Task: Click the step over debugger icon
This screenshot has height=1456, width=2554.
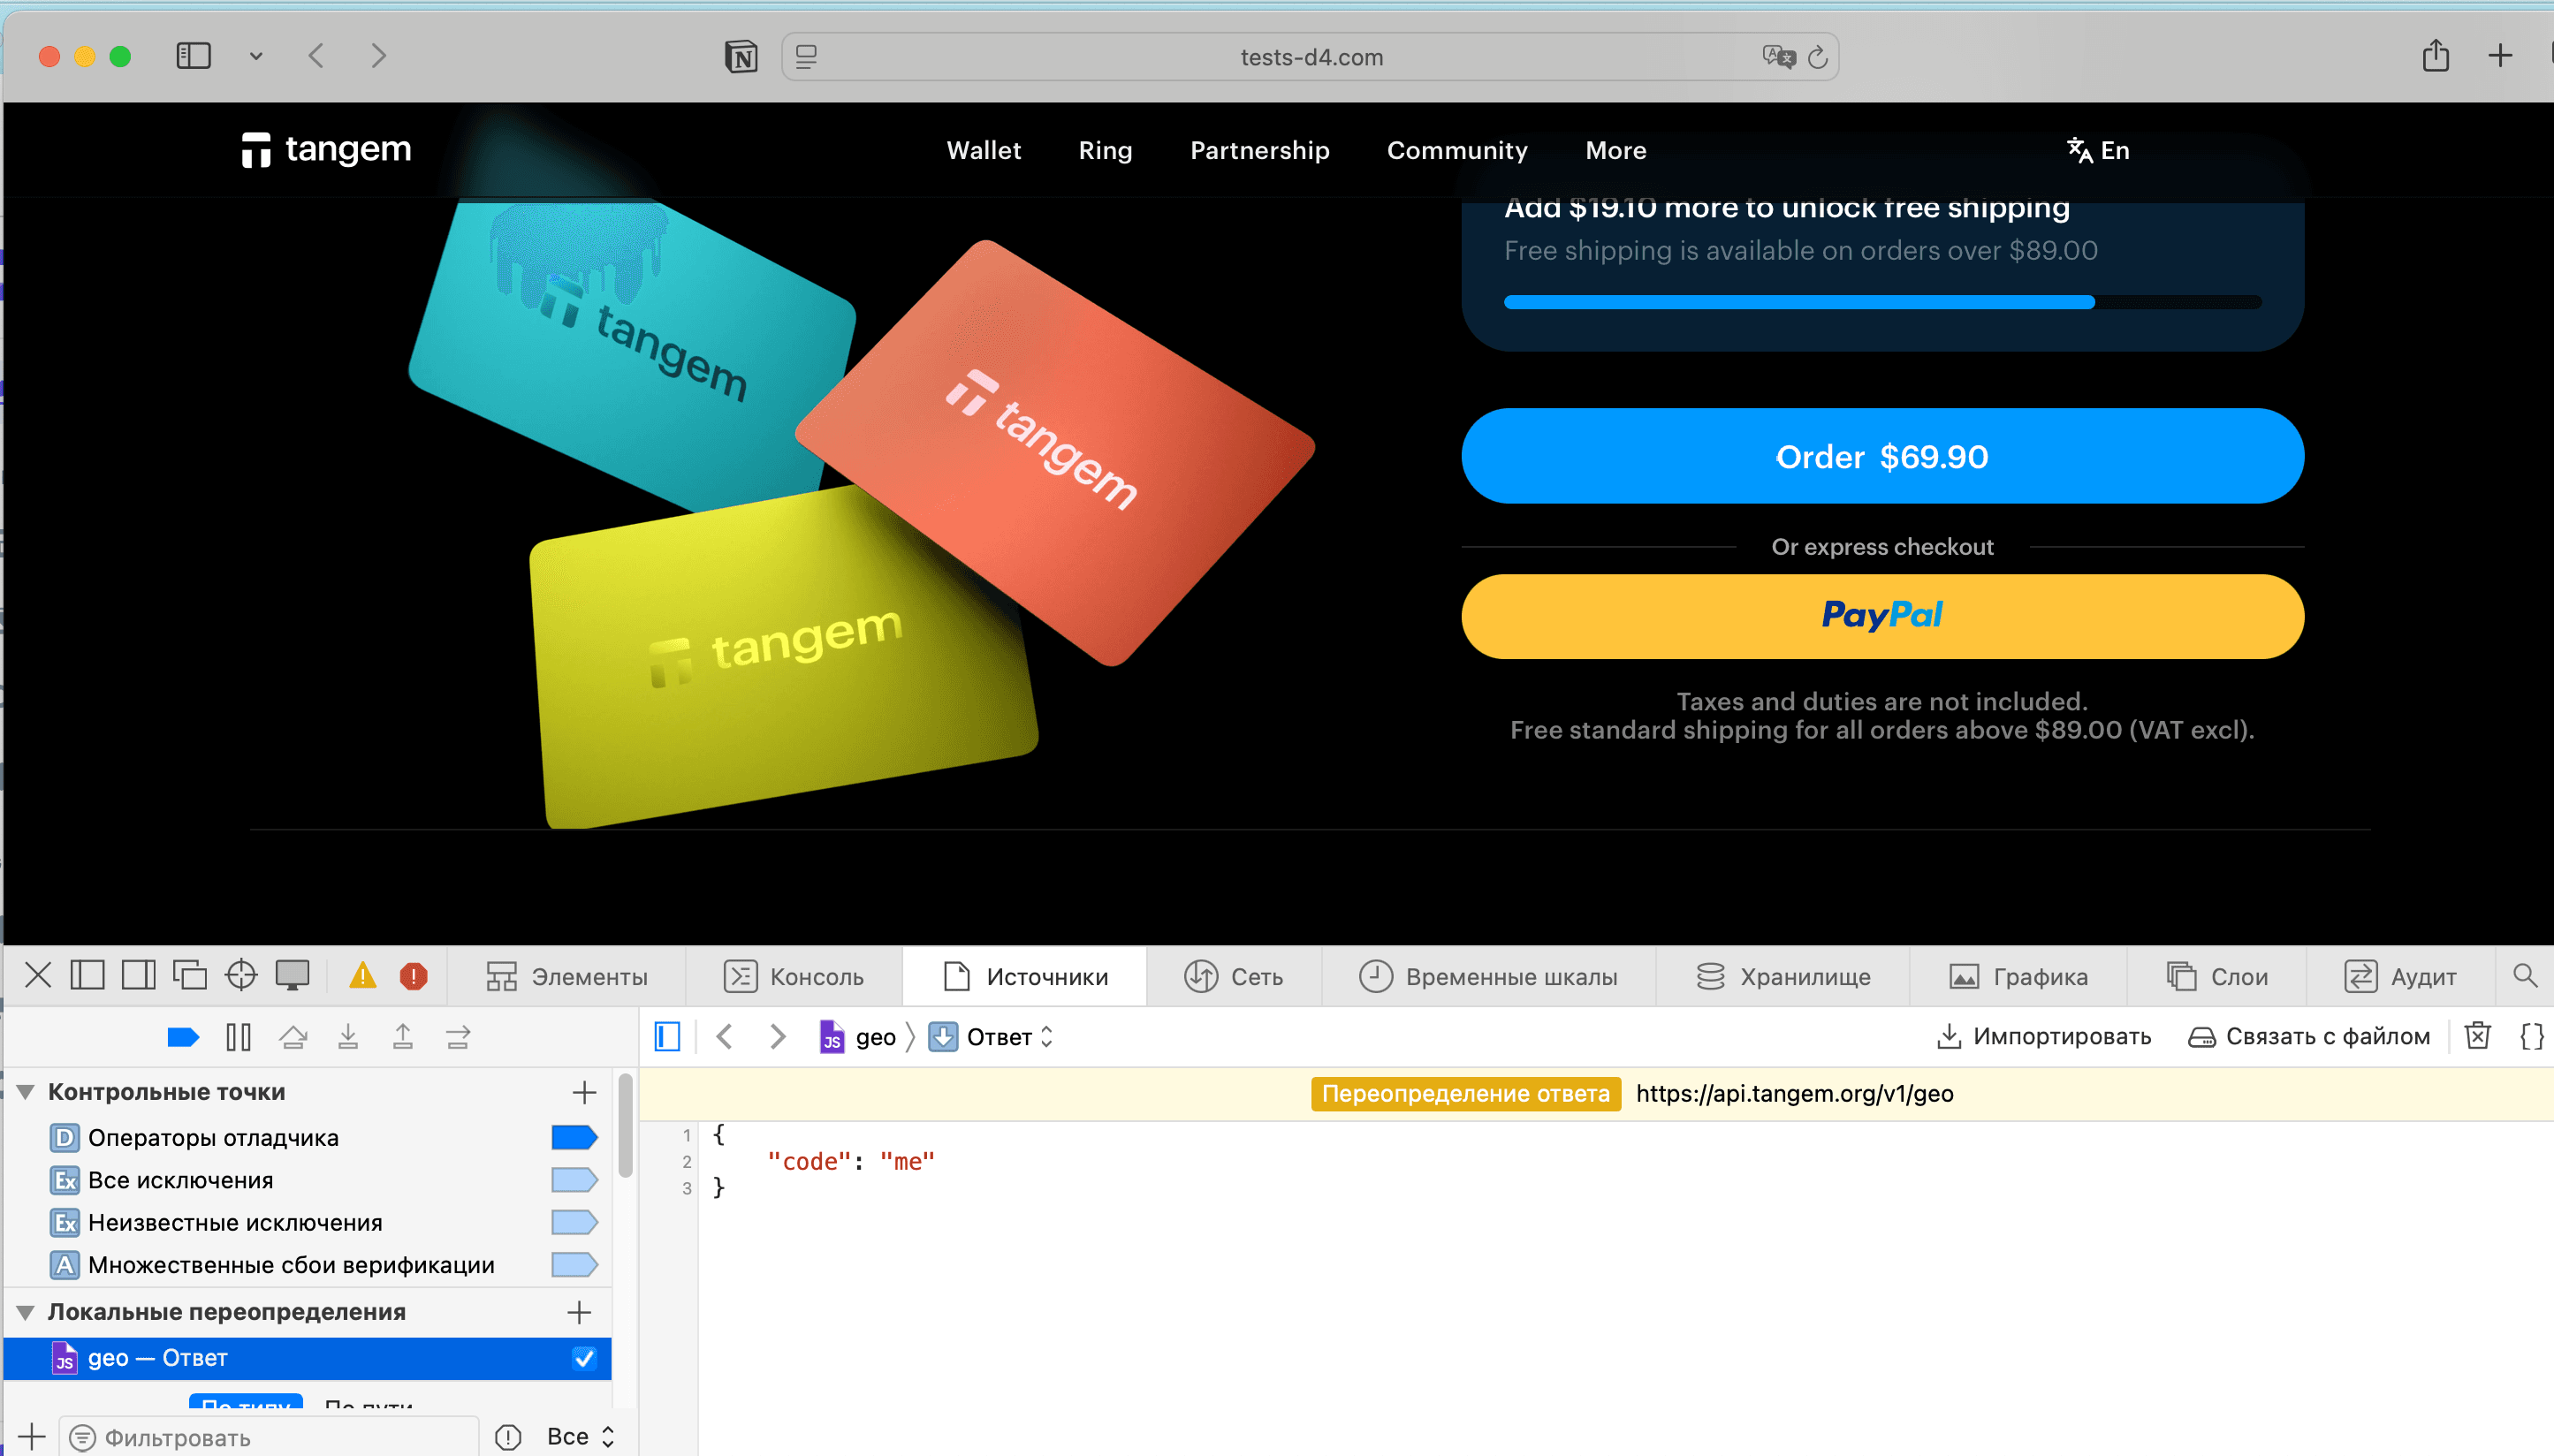Action: tap(293, 1037)
